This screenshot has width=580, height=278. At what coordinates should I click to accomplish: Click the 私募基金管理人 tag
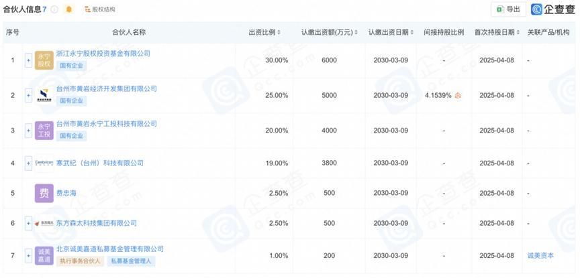click(x=132, y=261)
